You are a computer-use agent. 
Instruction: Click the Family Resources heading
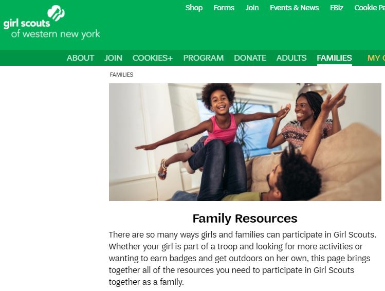tap(245, 219)
